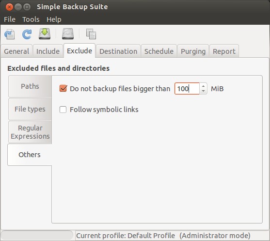Select the Paths side tab
Viewport: 270px width, 241px height.
[x=30, y=86]
